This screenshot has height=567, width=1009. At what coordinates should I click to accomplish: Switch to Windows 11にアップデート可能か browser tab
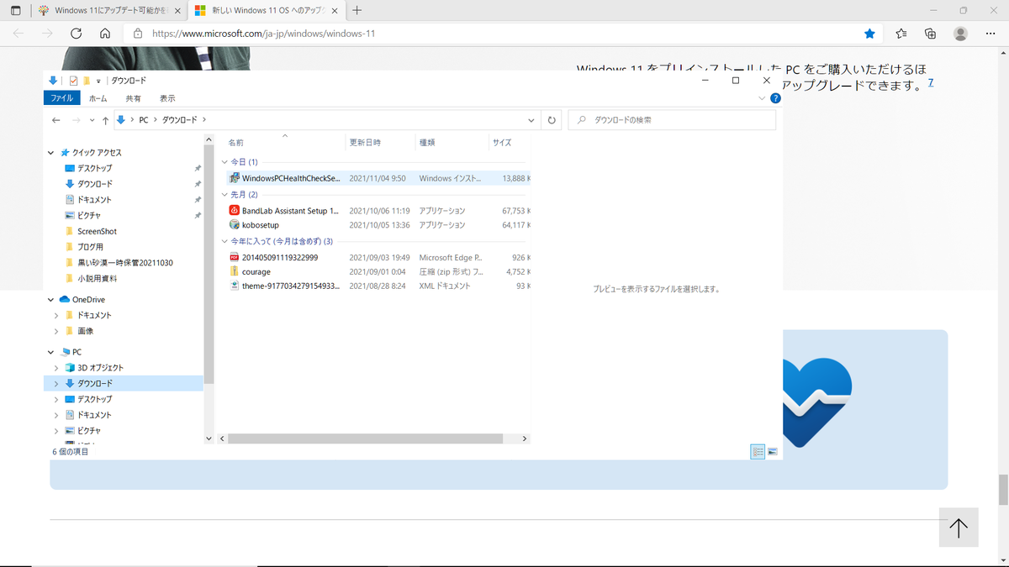point(108,11)
